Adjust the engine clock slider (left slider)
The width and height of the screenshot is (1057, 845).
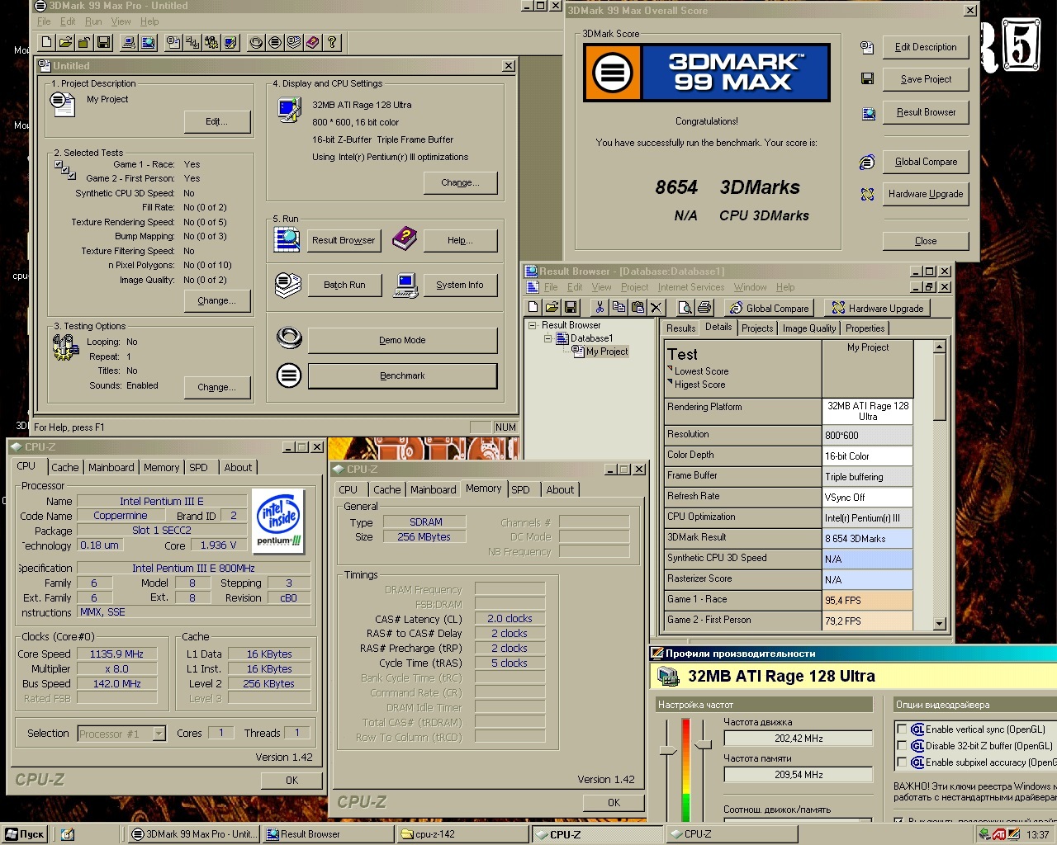[x=667, y=750]
